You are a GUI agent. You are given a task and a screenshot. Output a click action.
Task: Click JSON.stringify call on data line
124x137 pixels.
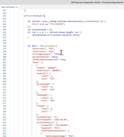click(48, 46)
